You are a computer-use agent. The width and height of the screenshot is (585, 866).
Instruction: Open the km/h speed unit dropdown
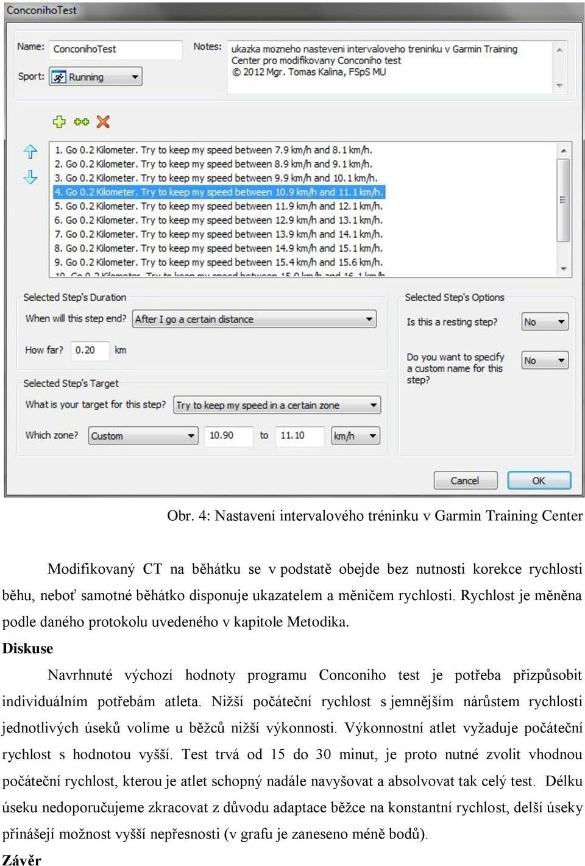click(x=356, y=435)
